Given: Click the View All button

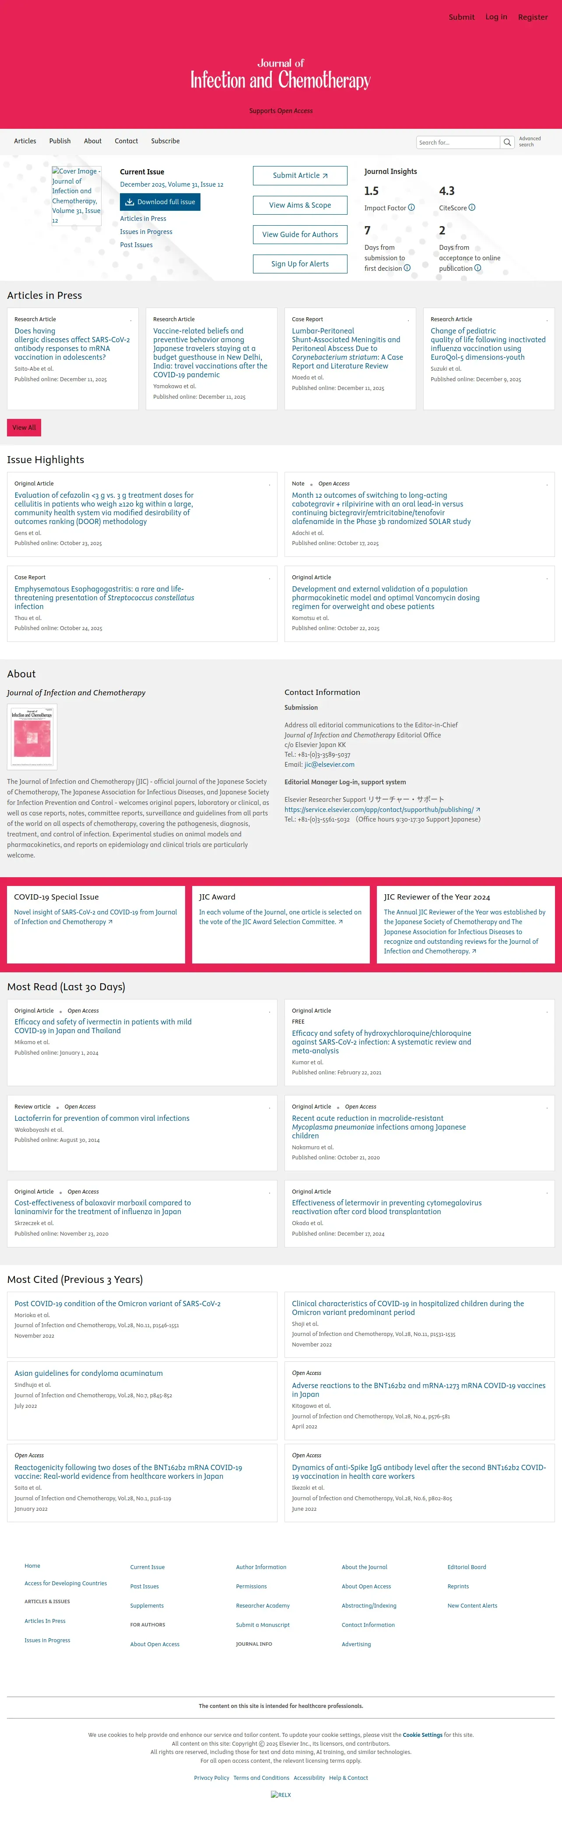Looking at the screenshot, I should click(24, 428).
